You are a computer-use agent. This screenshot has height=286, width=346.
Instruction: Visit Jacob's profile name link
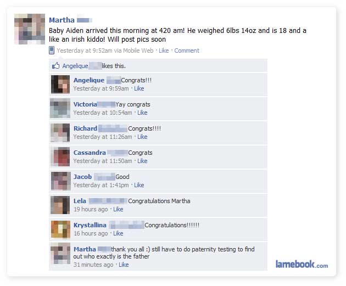click(x=82, y=177)
